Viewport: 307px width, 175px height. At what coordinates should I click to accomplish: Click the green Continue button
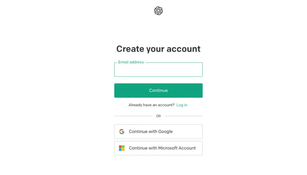(x=158, y=90)
